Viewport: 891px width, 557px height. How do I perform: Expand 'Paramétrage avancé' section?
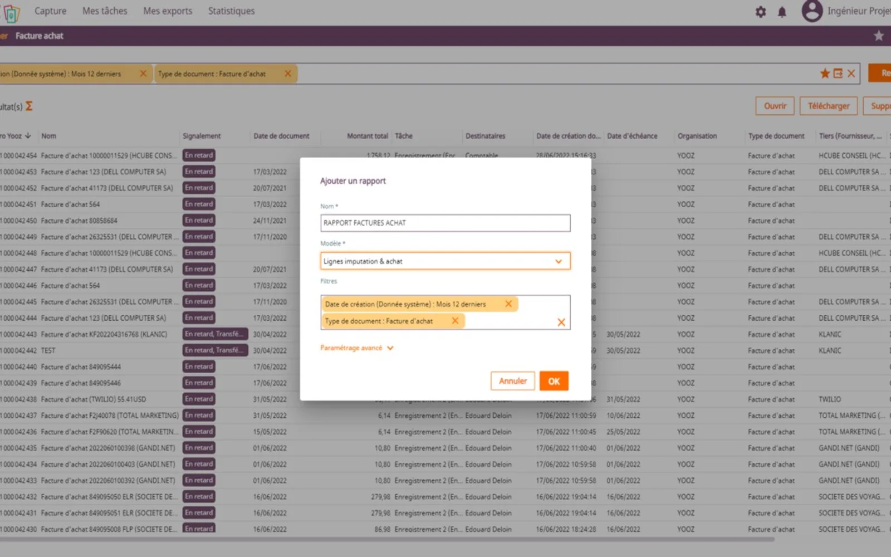(x=356, y=348)
